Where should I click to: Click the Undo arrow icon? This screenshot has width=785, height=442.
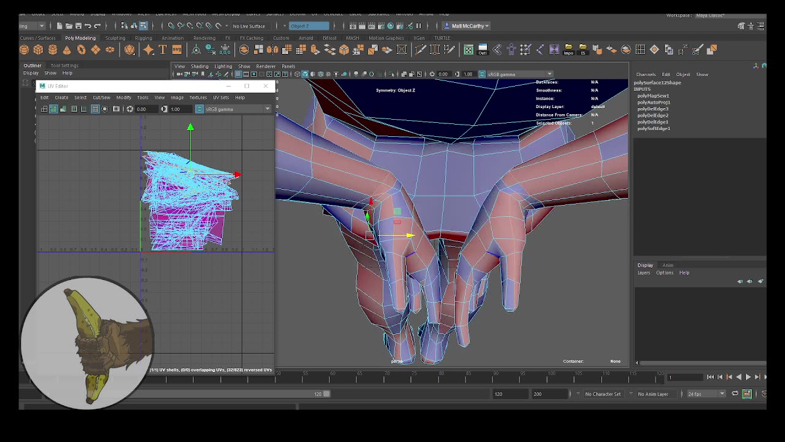[88, 26]
